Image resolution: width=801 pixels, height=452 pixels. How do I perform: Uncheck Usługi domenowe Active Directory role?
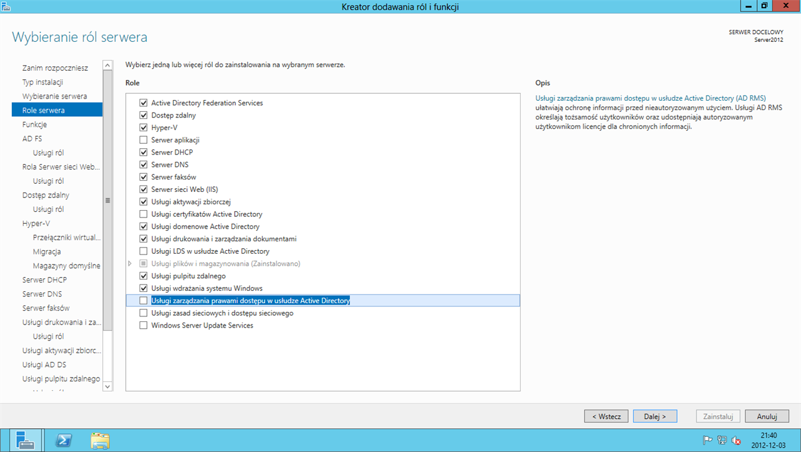[143, 226]
